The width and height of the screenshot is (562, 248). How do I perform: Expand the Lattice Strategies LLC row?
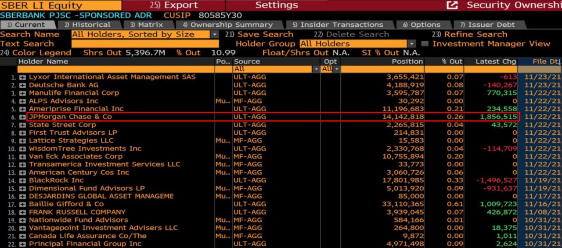[22, 141]
